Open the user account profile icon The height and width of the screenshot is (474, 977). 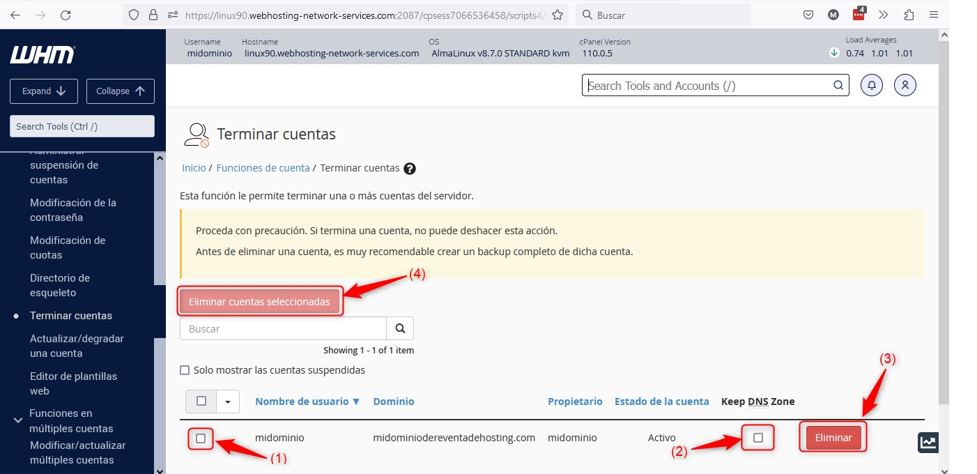pos(905,85)
